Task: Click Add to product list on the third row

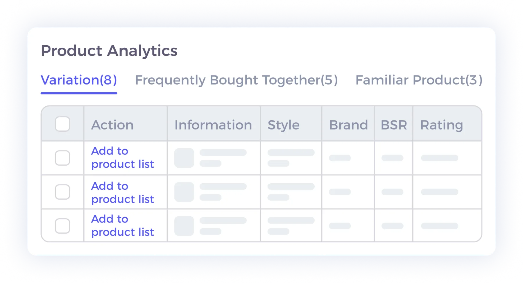Action: click(122, 225)
